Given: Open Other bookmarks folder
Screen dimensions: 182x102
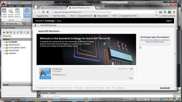Looking at the screenshot, I should (167, 16).
